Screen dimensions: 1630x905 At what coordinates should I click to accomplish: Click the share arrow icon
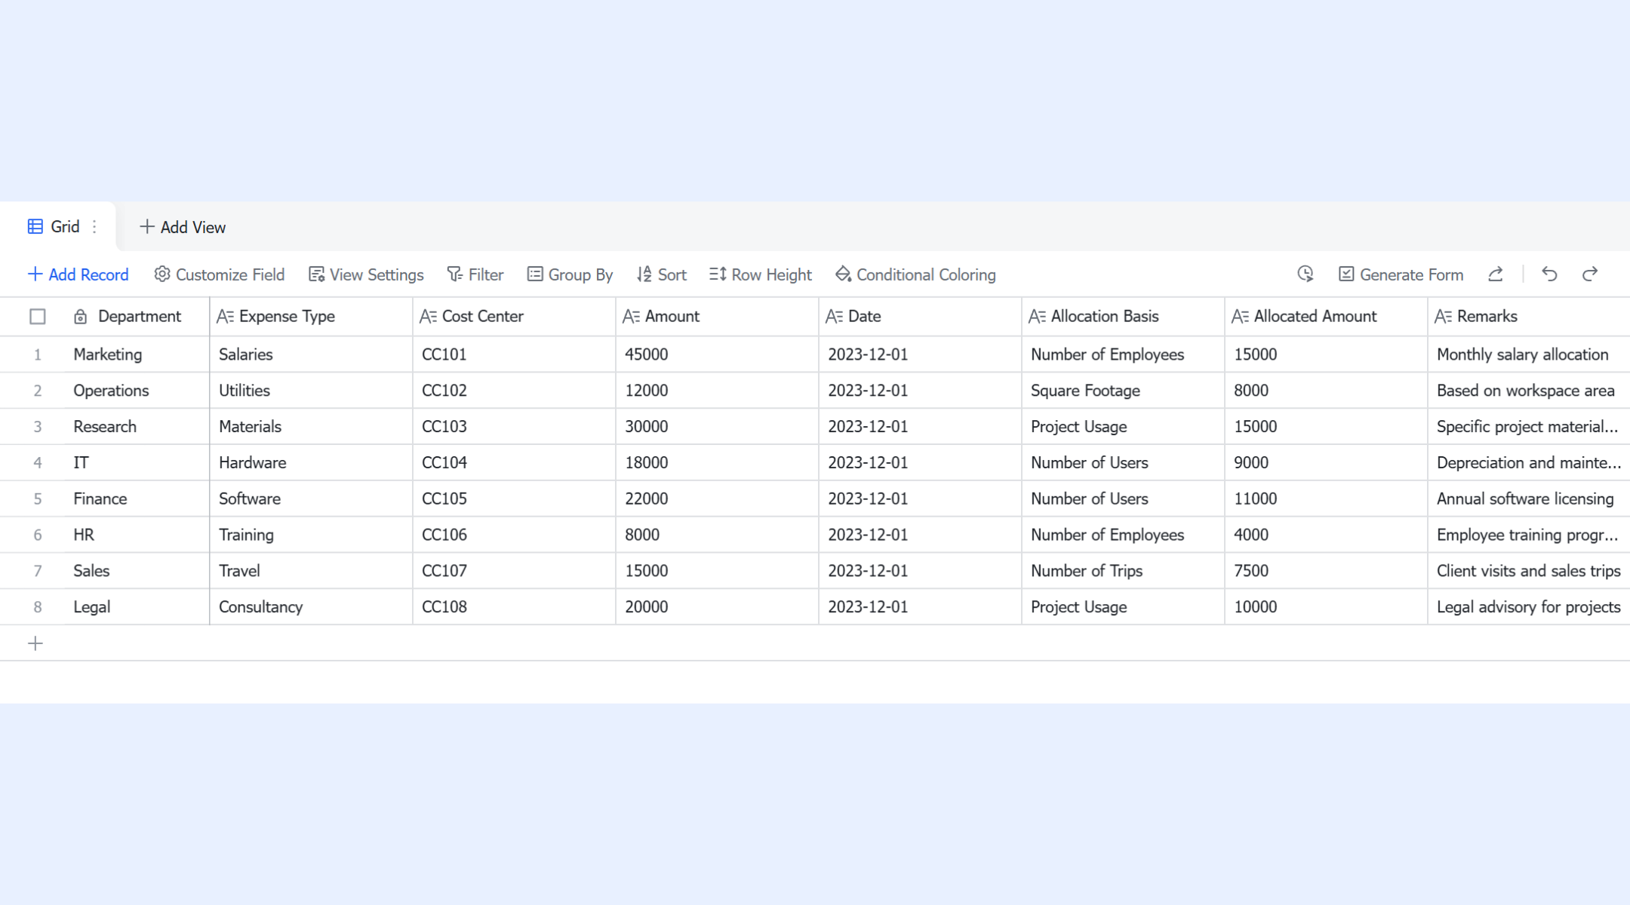(1496, 275)
